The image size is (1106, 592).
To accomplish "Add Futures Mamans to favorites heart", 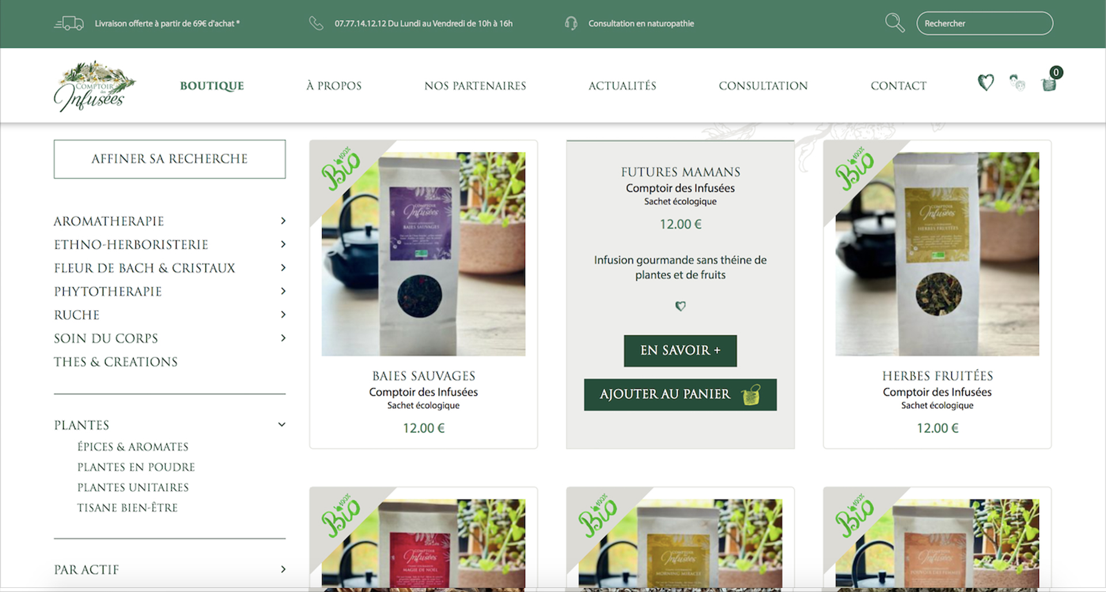I will 680,306.
